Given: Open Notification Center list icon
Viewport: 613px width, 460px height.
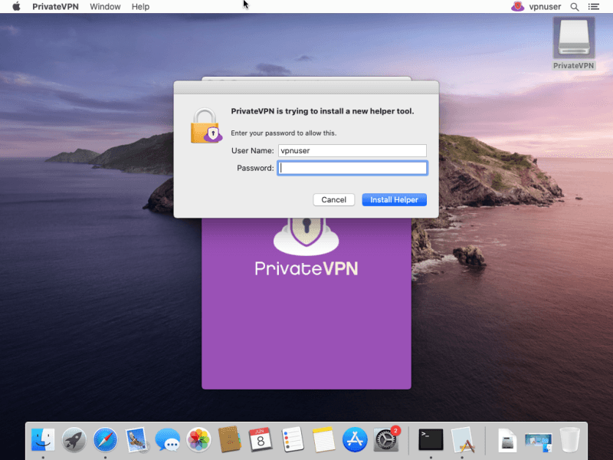Looking at the screenshot, I should [594, 6].
